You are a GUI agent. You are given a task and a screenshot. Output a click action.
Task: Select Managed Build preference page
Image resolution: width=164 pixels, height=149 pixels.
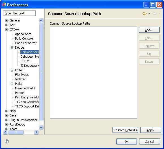point(25,88)
